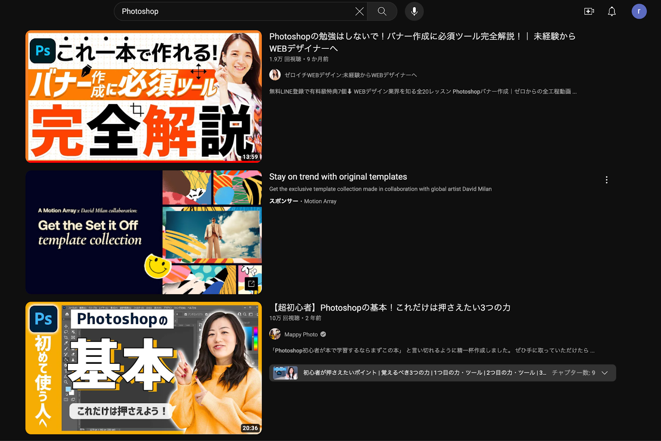
Task: Open the notifications bell
Action: [612, 12]
